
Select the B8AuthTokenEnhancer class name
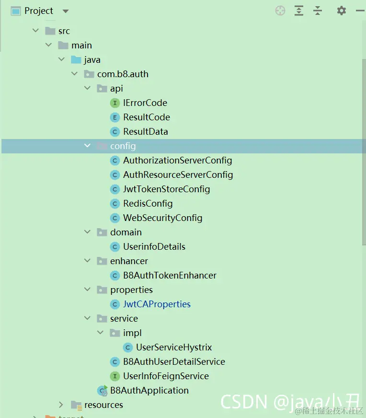coord(170,275)
